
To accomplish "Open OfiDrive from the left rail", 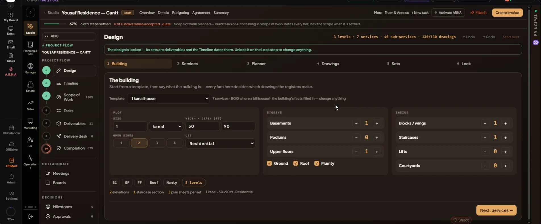I will click(12, 146).
